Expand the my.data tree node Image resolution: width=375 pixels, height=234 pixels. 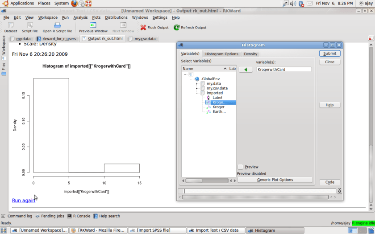pyautogui.click(x=196, y=84)
